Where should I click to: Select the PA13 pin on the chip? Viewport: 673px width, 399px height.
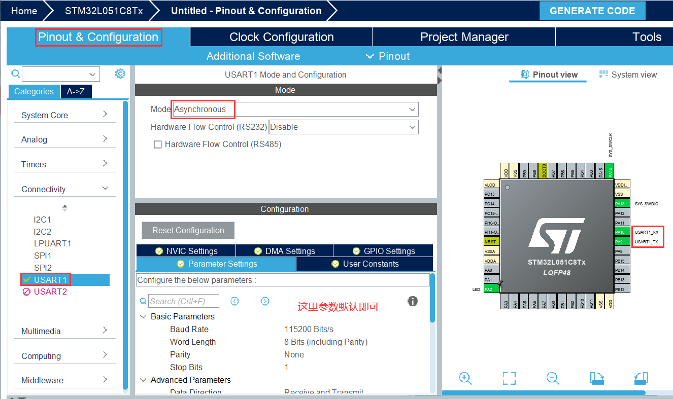pyautogui.click(x=622, y=203)
